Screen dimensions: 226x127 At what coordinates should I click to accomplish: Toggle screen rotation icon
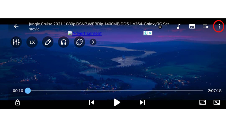click(x=79, y=42)
